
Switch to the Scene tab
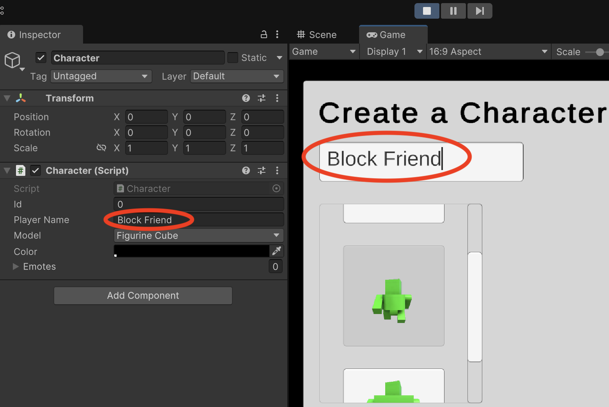(317, 35)
